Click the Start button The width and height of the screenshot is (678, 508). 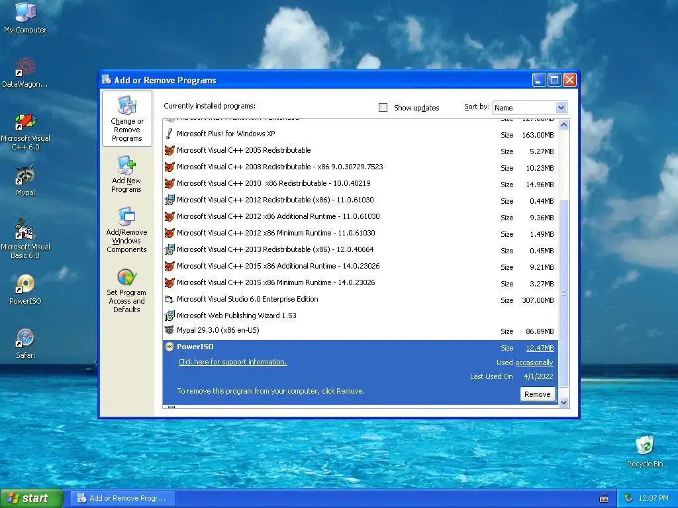pyautogui.click(x=31, y=498)
